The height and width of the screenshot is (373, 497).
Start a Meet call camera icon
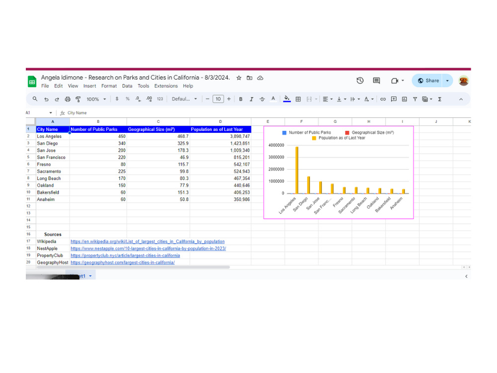point(395,81)
